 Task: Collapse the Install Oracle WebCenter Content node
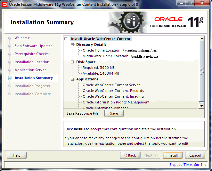click(x=66, y=39)
